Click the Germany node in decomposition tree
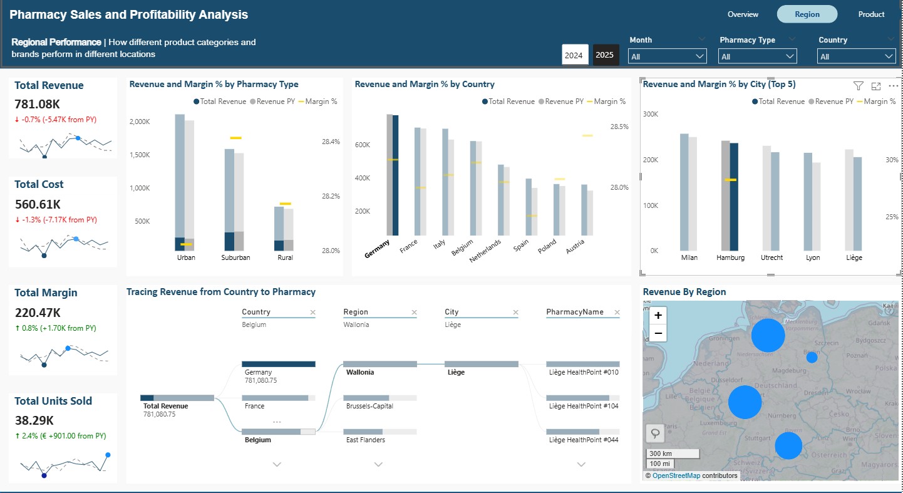 click(x=278, y=364)
